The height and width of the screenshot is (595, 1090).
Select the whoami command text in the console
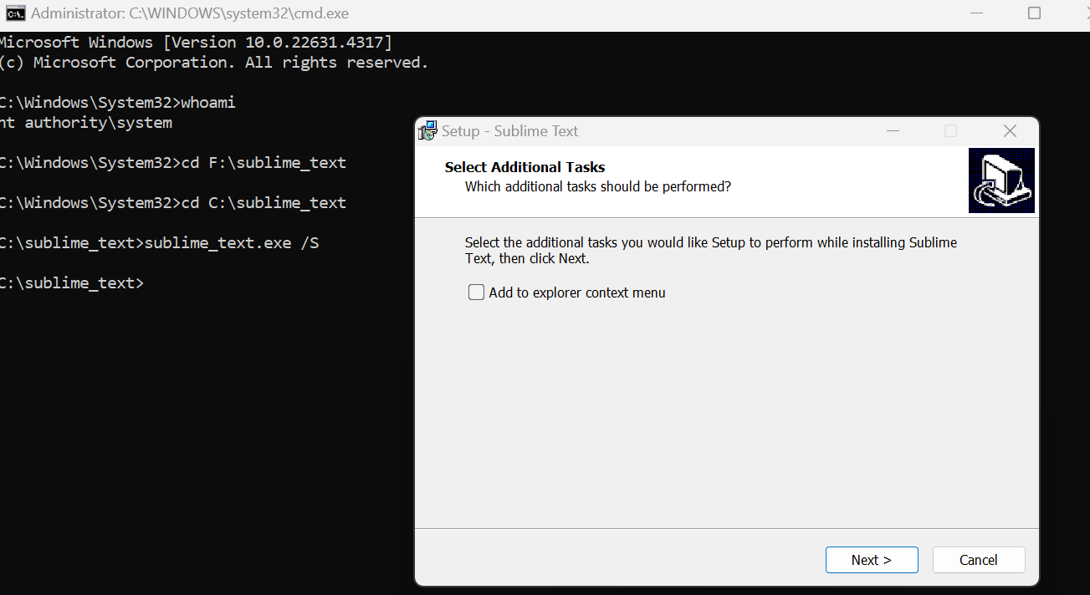coord(206,101)
